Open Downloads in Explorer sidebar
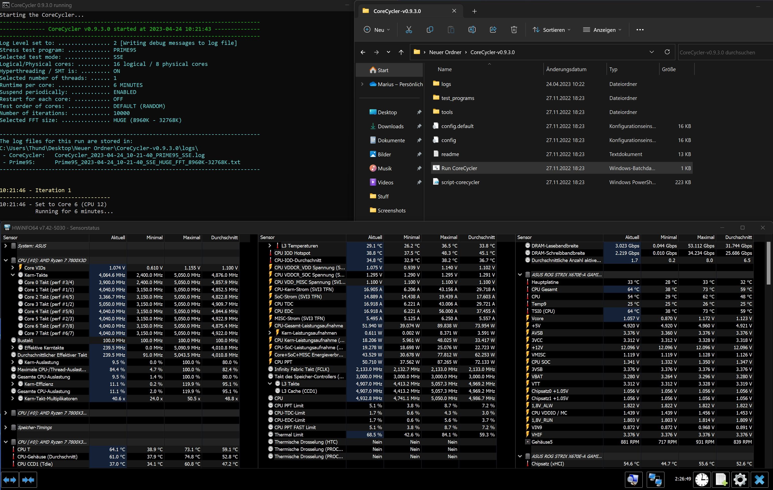Viewport: 773px width, 490px height. pos(390,127)
